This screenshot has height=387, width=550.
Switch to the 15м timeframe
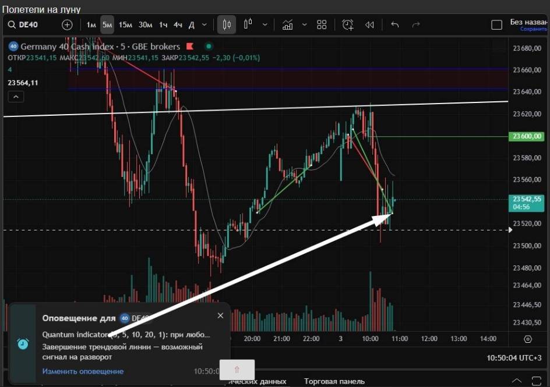tap(125, 24)
